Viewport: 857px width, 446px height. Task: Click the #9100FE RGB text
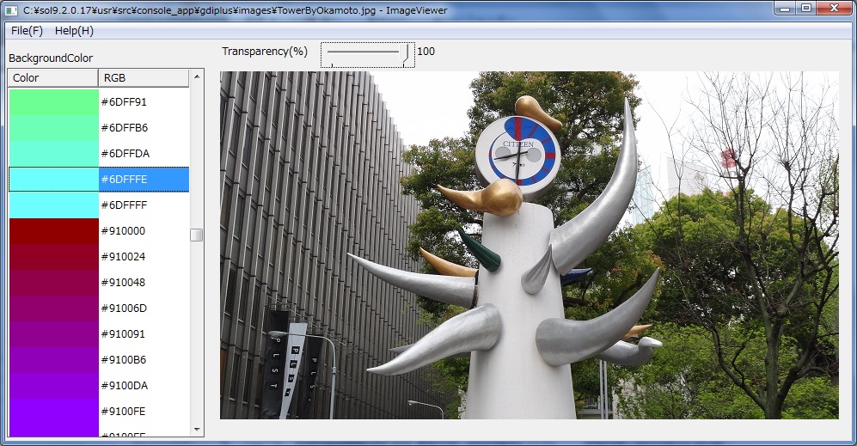[x=124, y=411]
